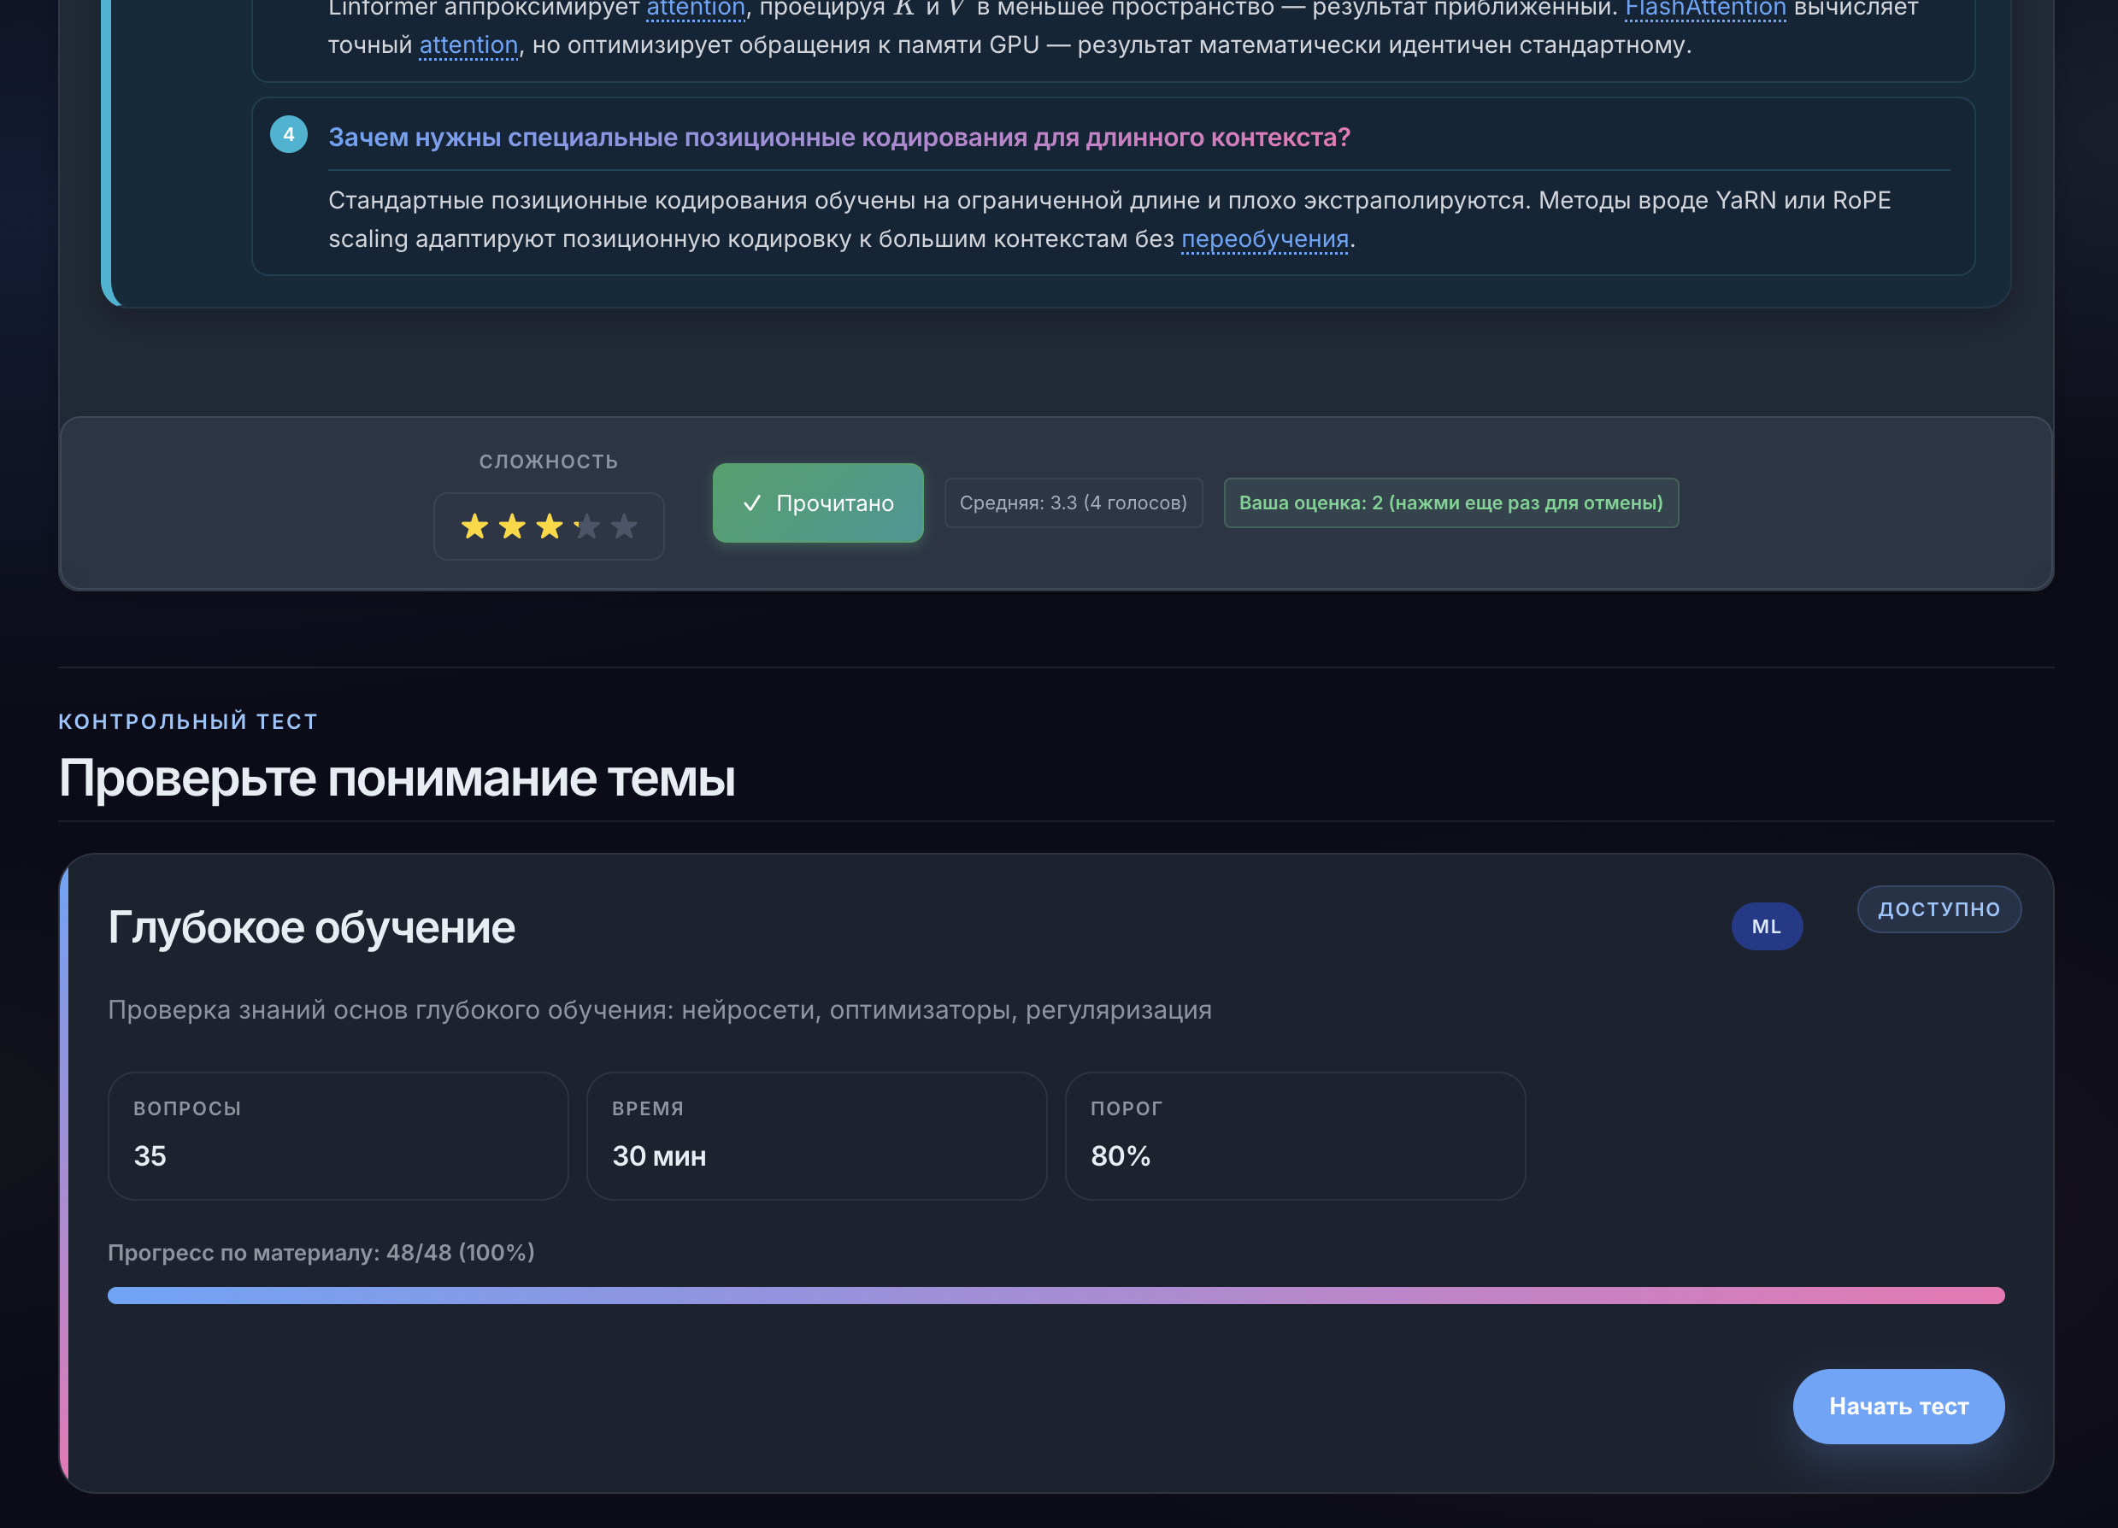Open the first attention glossary link
Viewport: 2118px width, 1528px height.
pyautogui.click(x=696, y=9)
